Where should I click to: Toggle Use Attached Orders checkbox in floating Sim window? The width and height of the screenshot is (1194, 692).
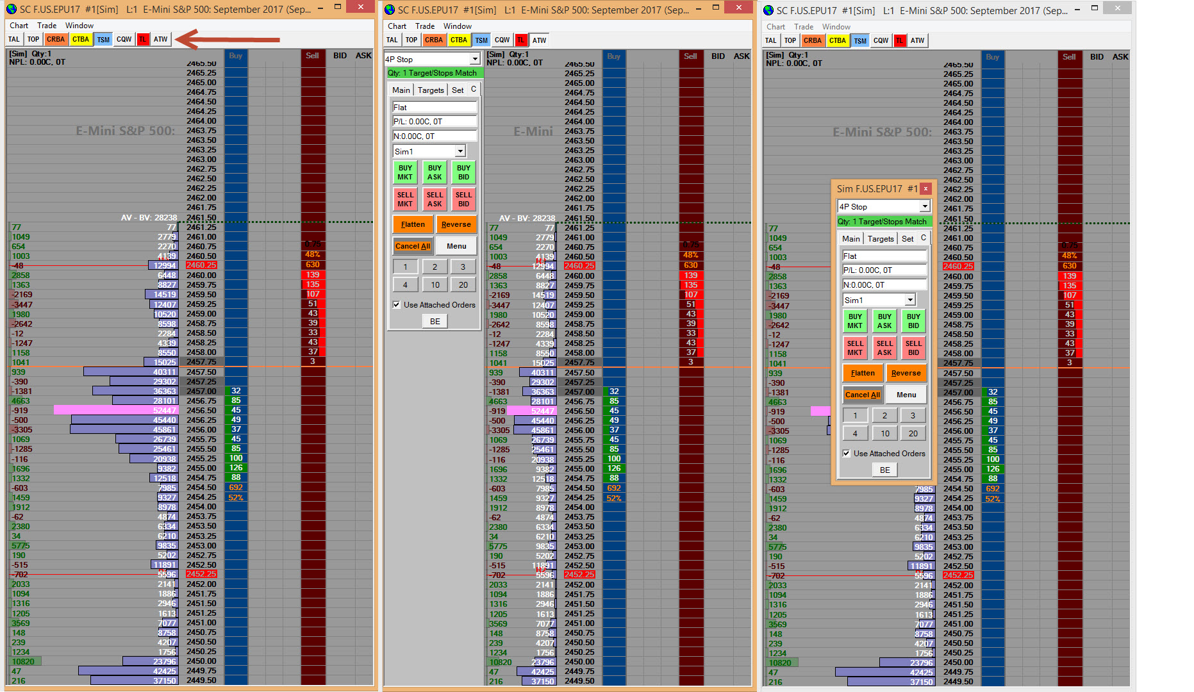847,454
